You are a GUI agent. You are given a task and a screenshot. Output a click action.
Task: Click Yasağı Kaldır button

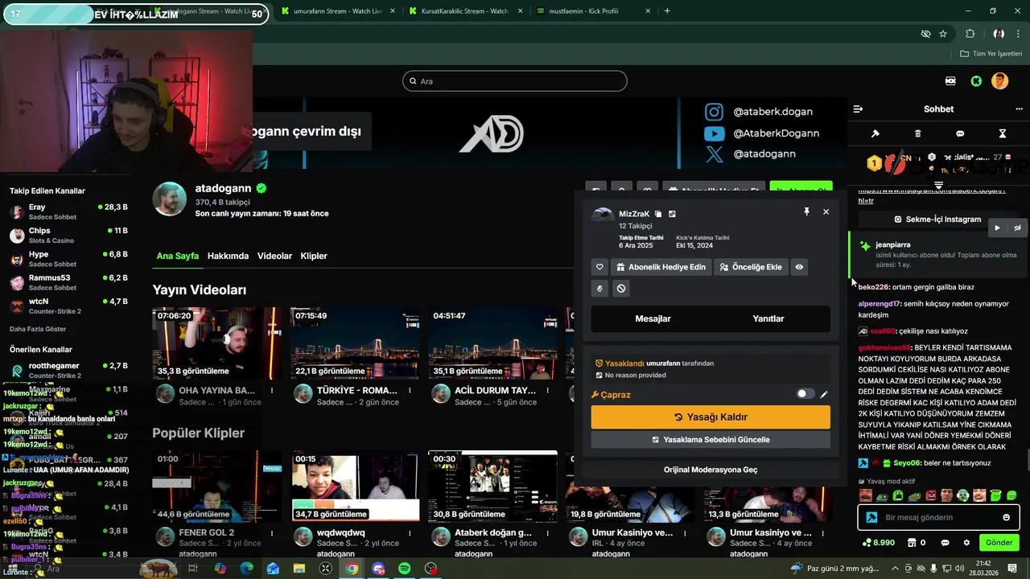[x=711, y=417]
